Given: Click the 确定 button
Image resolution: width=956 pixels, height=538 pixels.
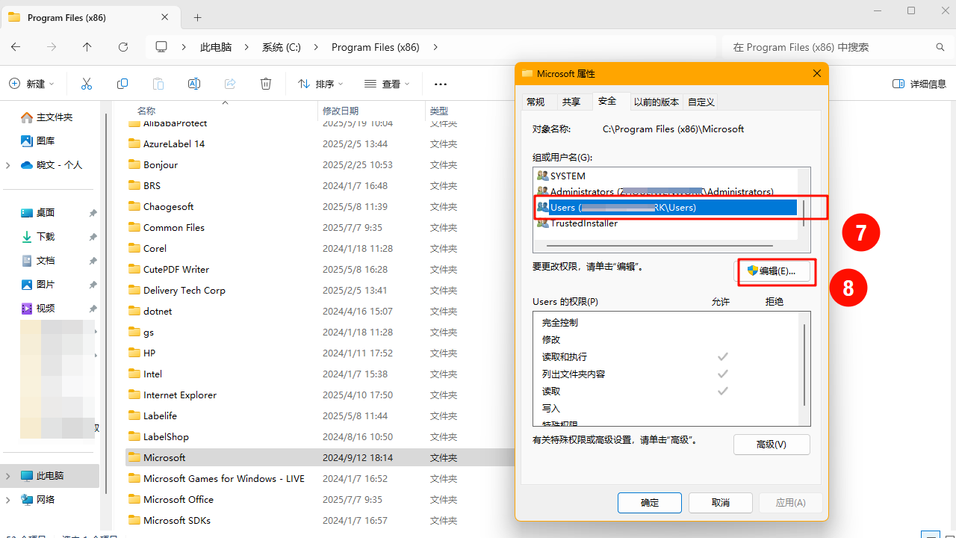Looking at the screenshot, I should coord(650,502).
